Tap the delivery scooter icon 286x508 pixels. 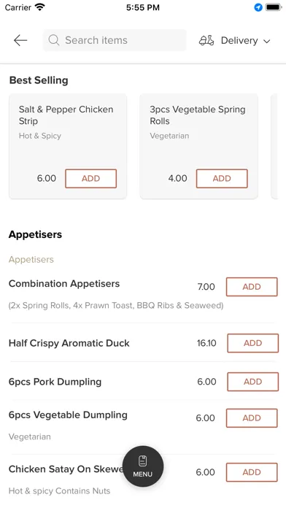click(206, 40)
